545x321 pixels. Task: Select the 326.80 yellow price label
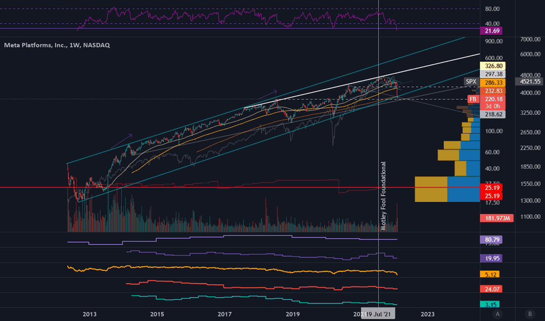(492, 66)
